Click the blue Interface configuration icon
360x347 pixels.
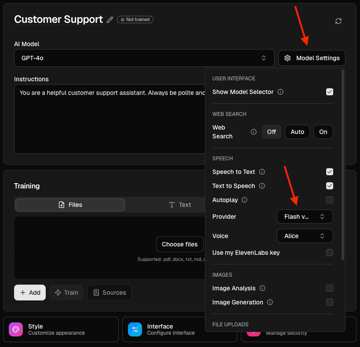pyautogui.click(x=135, y=329)
